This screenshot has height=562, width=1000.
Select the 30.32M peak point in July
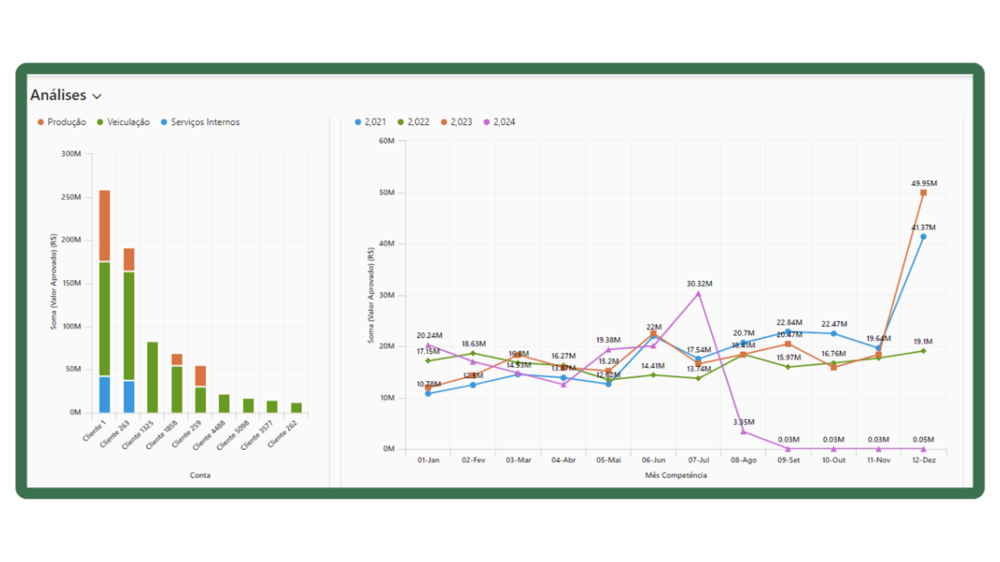(698, 293)
